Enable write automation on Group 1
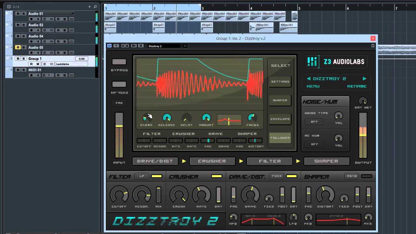 (x=38, y=64)
